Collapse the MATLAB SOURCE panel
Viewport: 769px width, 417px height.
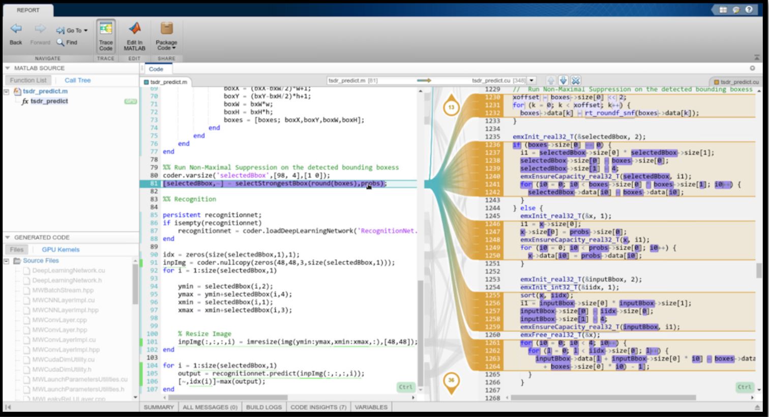pos(8,68)
